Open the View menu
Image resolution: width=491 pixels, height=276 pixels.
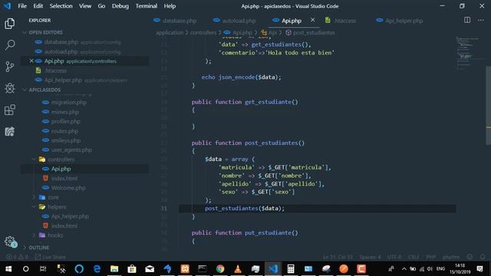(85, 6)
